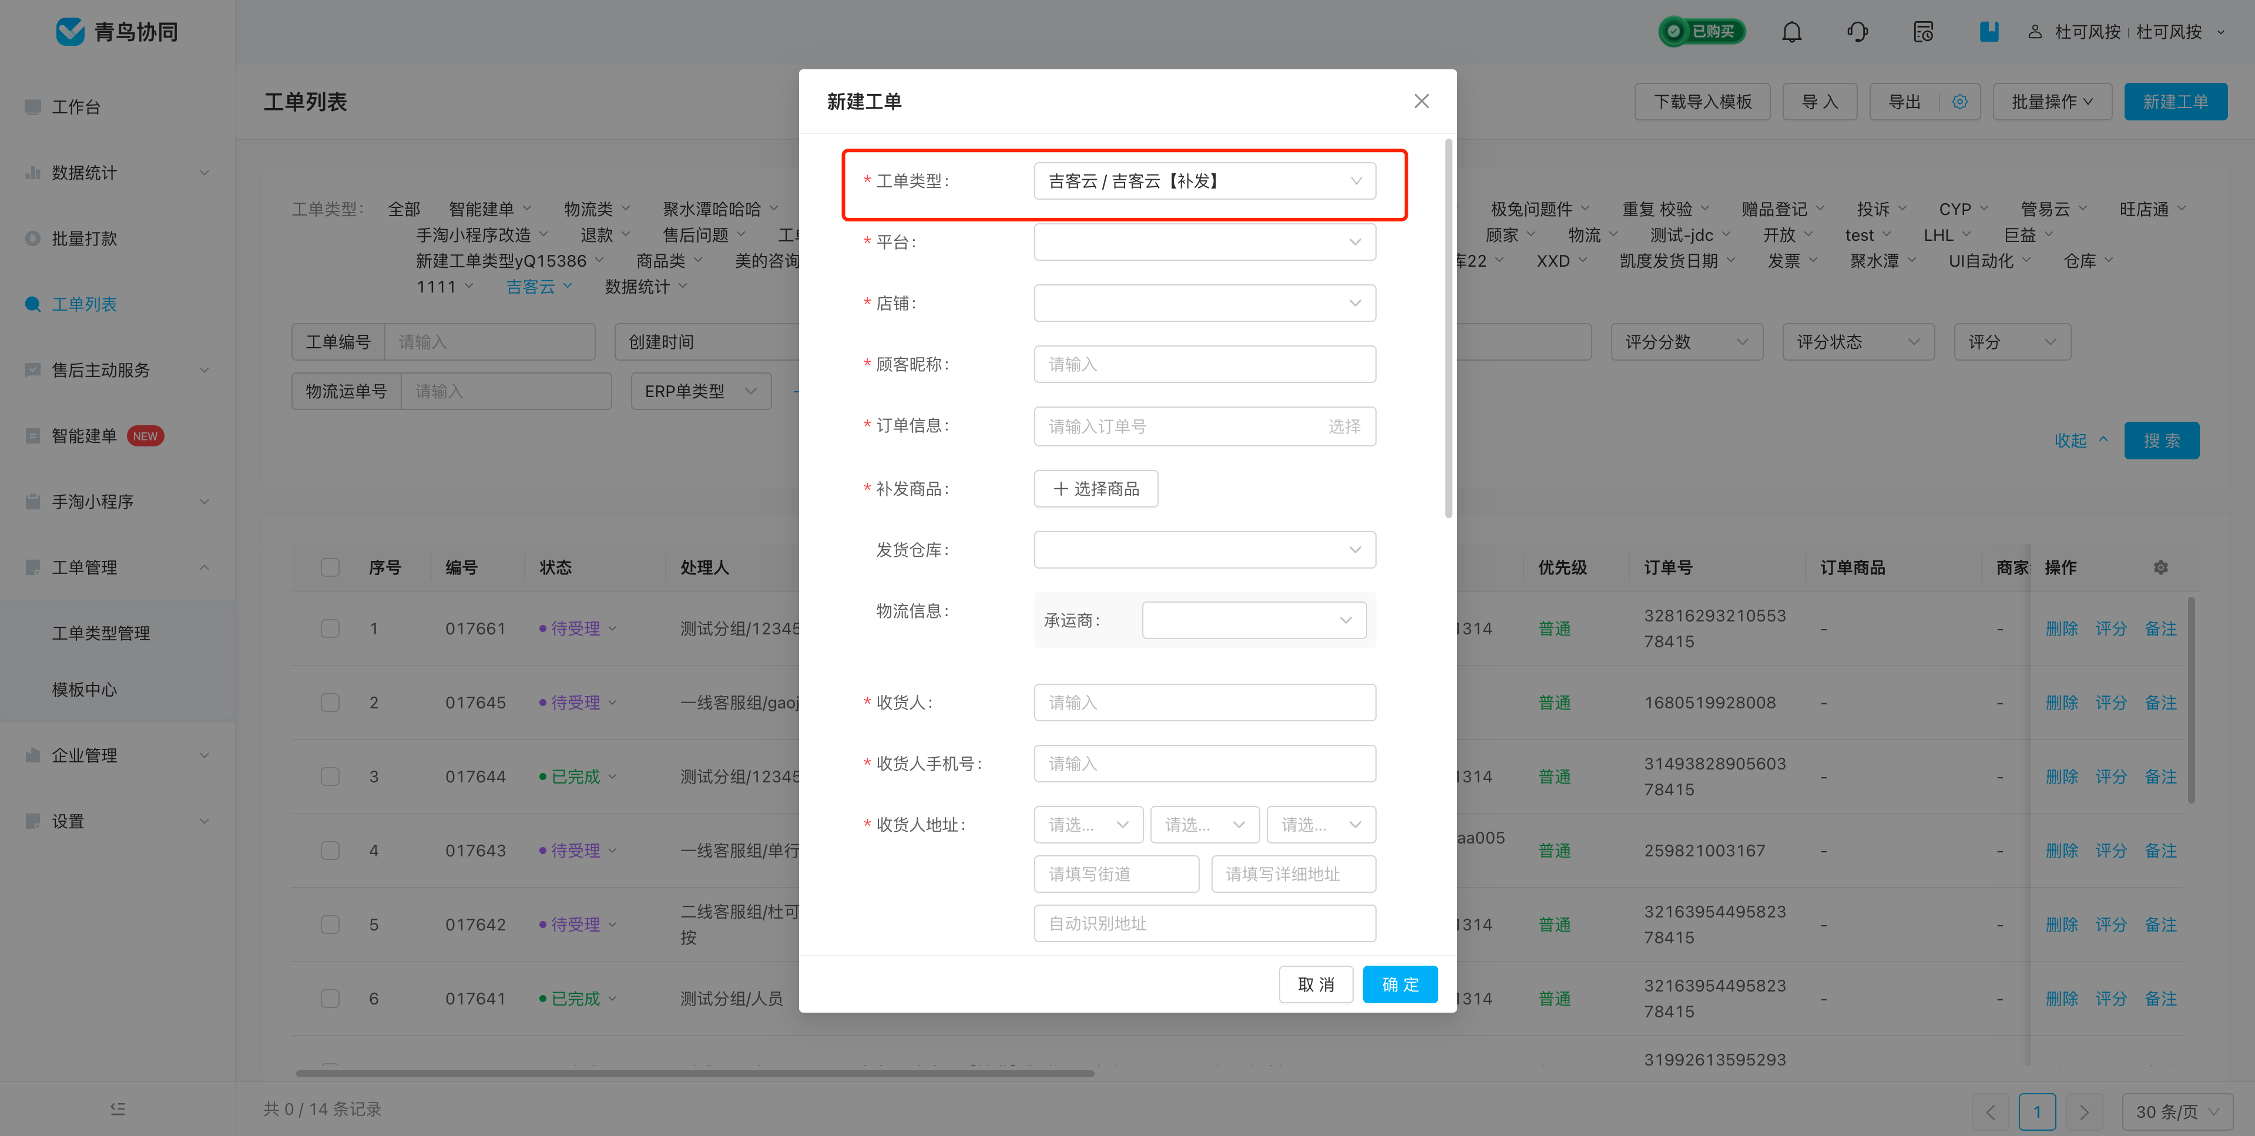Expand the 数据统计 sidebar menu
The height and width of the screenshot is (1136, 2255).
tap(118, 173)
